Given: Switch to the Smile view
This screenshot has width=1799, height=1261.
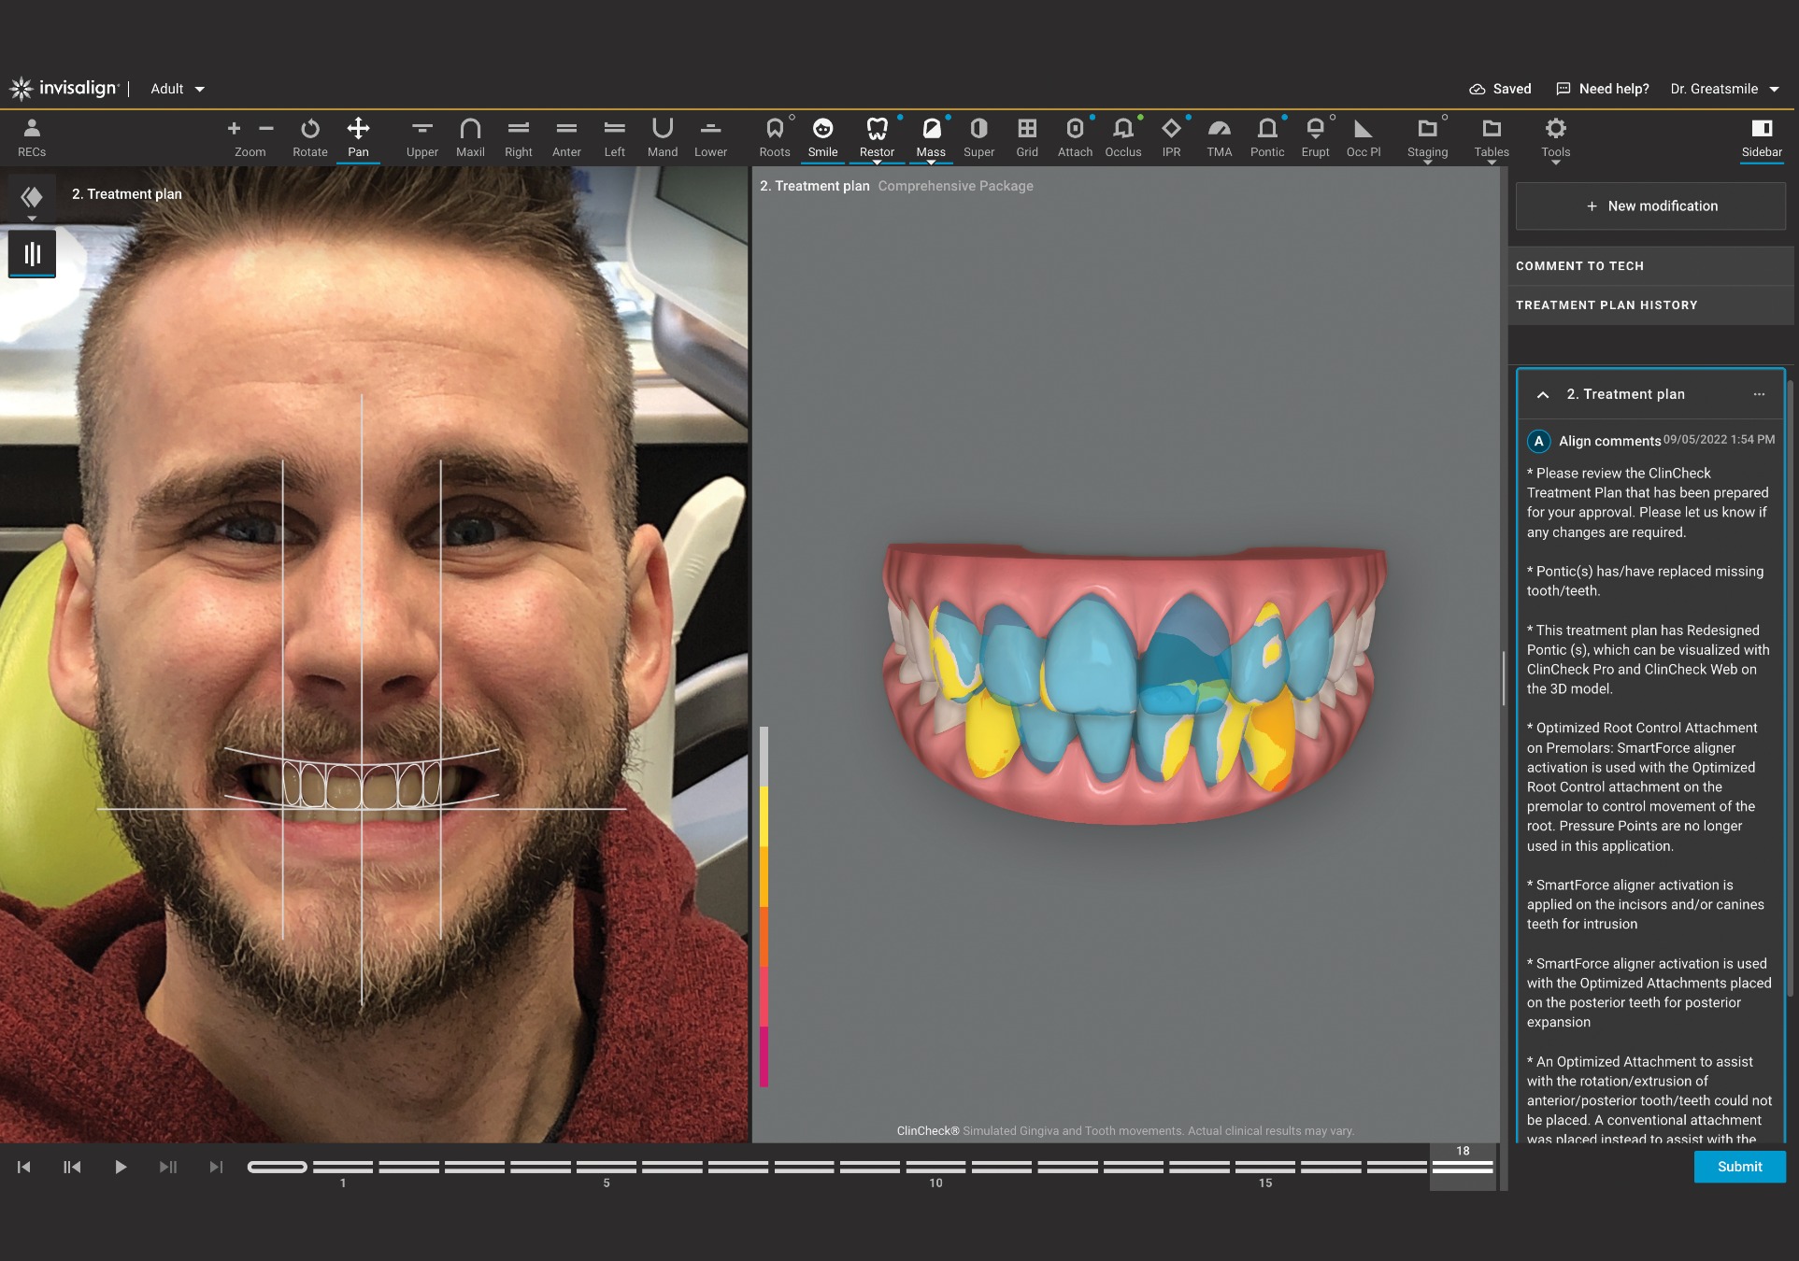Looking at the screenshot, I should [x=822, y=136].
